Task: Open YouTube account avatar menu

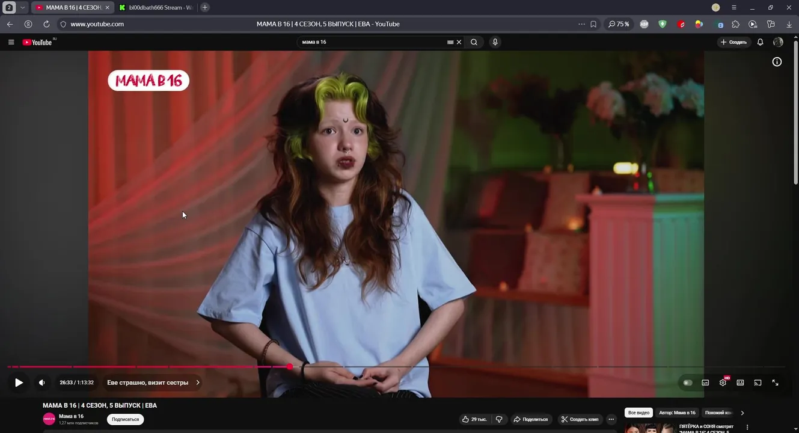Action: (x=778, y=42)
